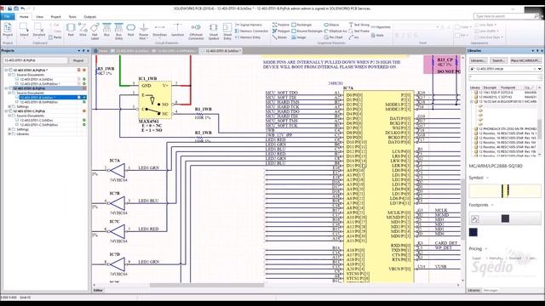The width and height of the screenshot is (545, 306).
Task: Choose the Round Rectangle tool
Action: [307, 31]
